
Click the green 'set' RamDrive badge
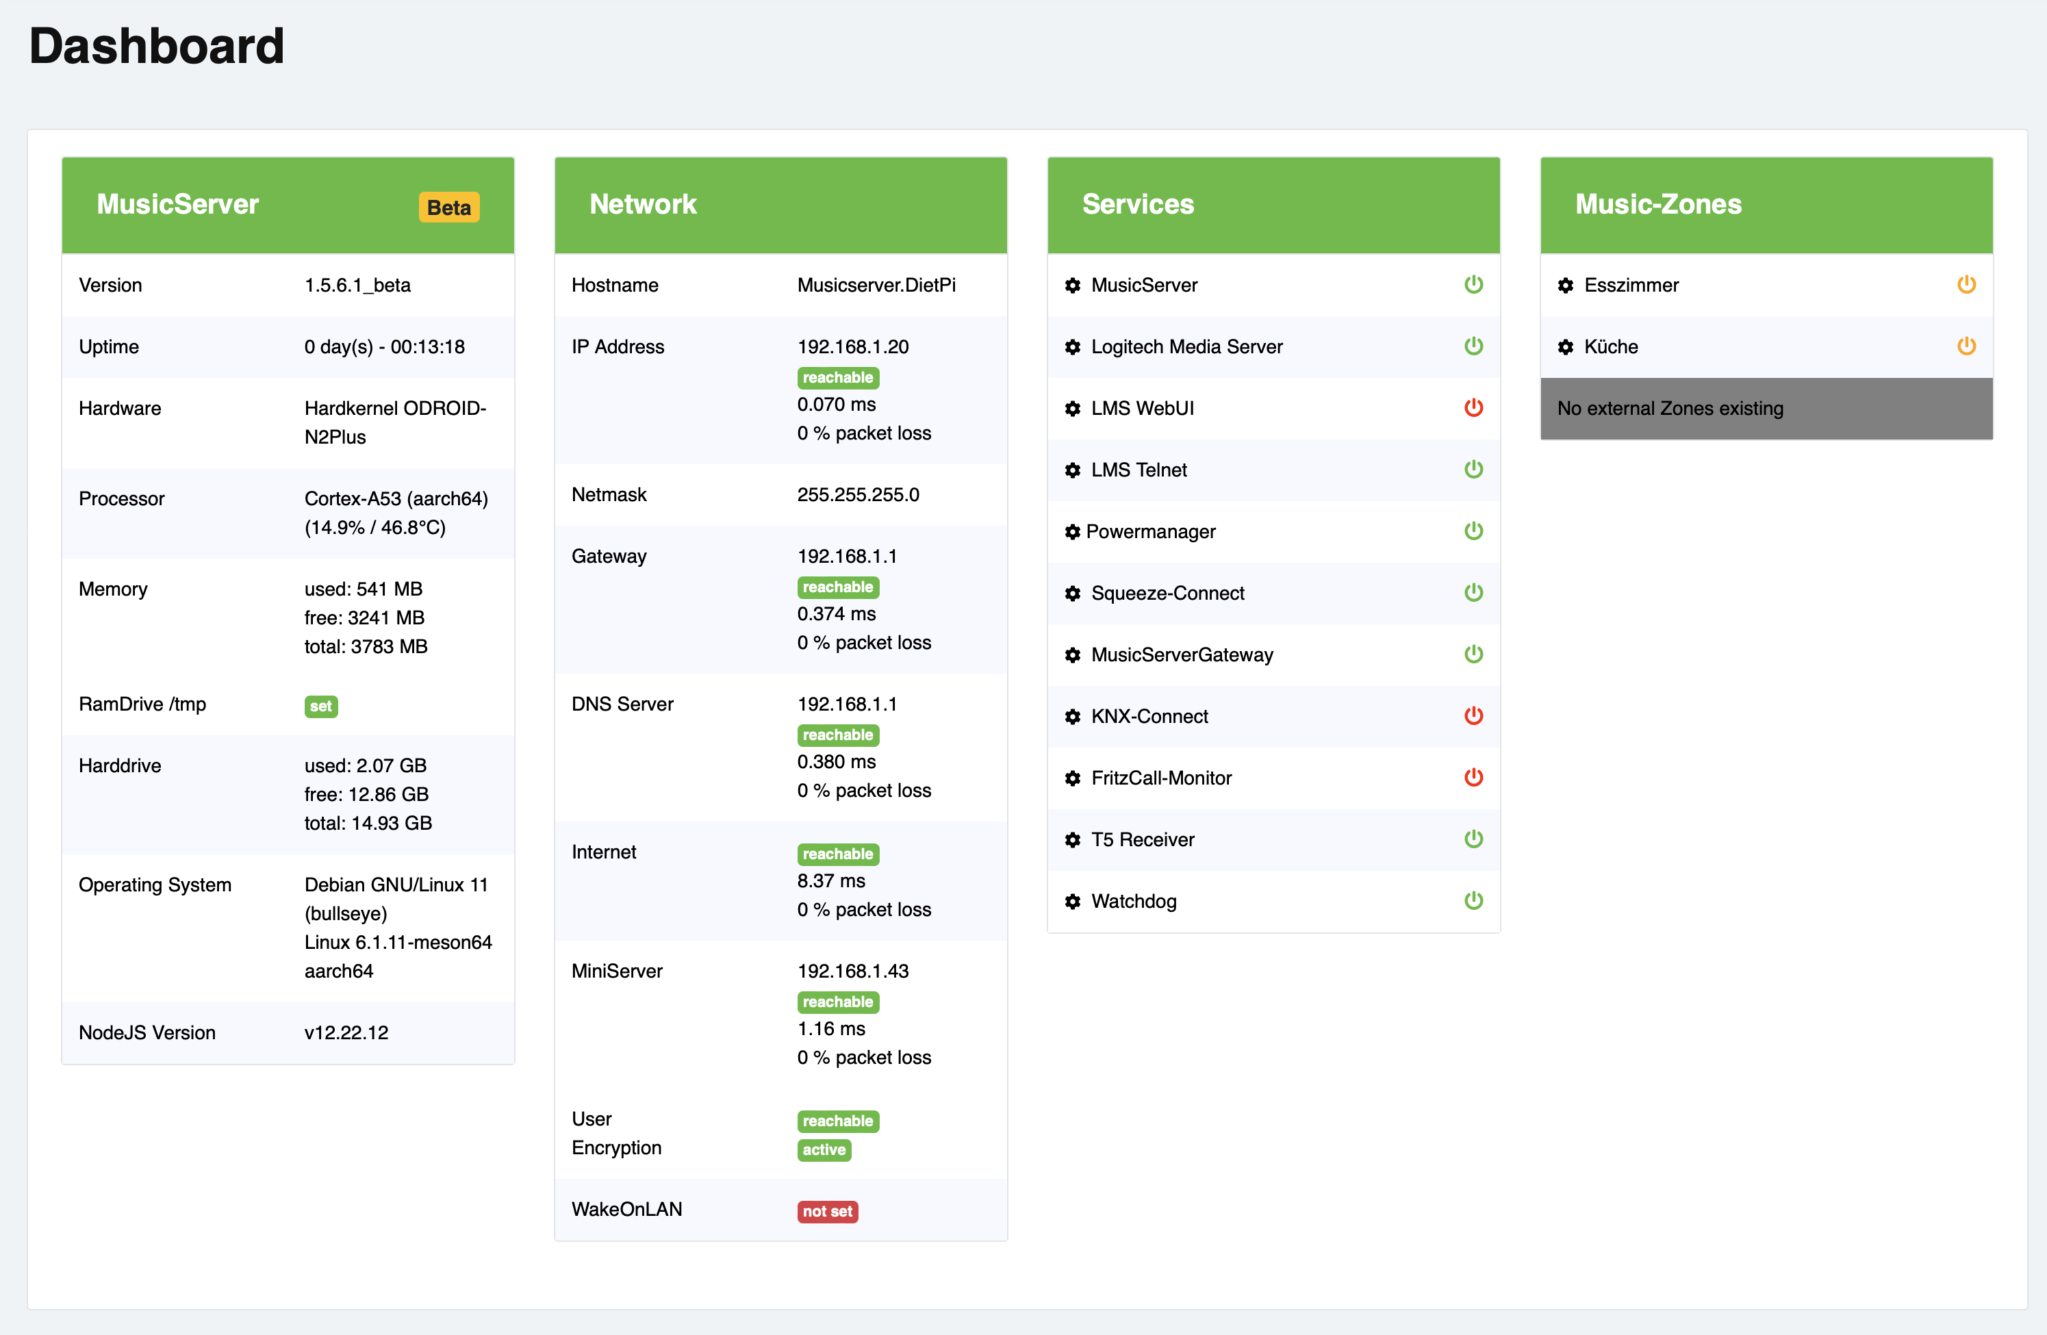coord(321,707)
